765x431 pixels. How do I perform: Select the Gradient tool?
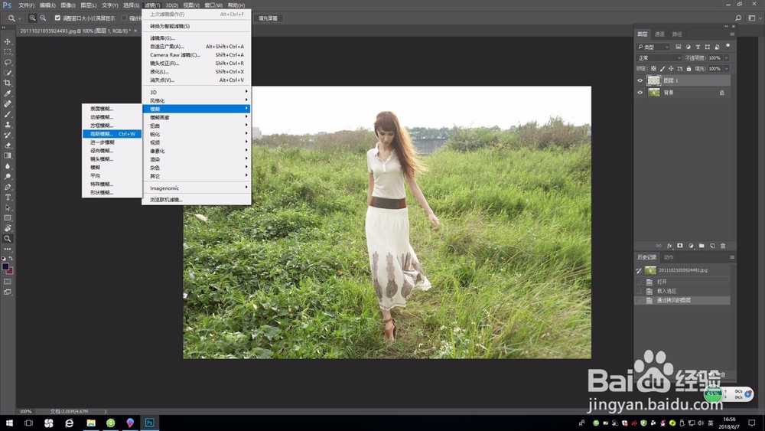click(8, 155)
